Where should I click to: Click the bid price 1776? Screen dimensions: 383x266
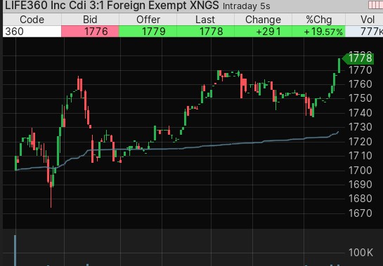point(90,32)
